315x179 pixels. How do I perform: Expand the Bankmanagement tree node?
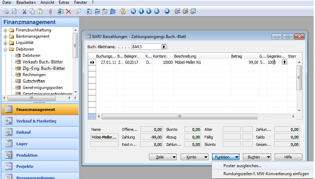6,37
